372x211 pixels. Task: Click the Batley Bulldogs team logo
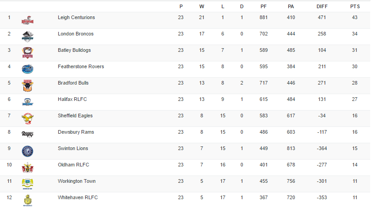pyautogui.click(x=28, y=52)
